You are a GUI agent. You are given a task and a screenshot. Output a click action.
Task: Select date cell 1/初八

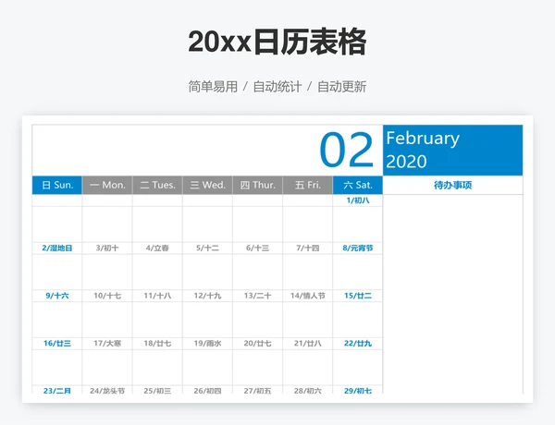pyautogui.click(x=358, y=200)
